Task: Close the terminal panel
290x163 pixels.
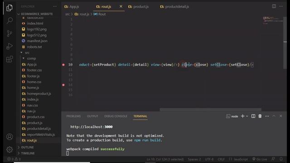Action: [281, 116]
